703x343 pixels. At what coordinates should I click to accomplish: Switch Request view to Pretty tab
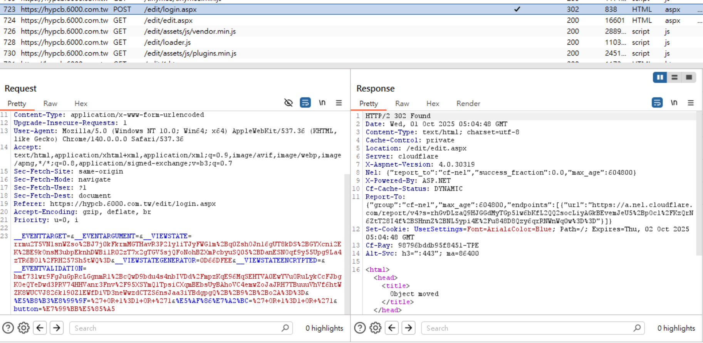point(17,104)
